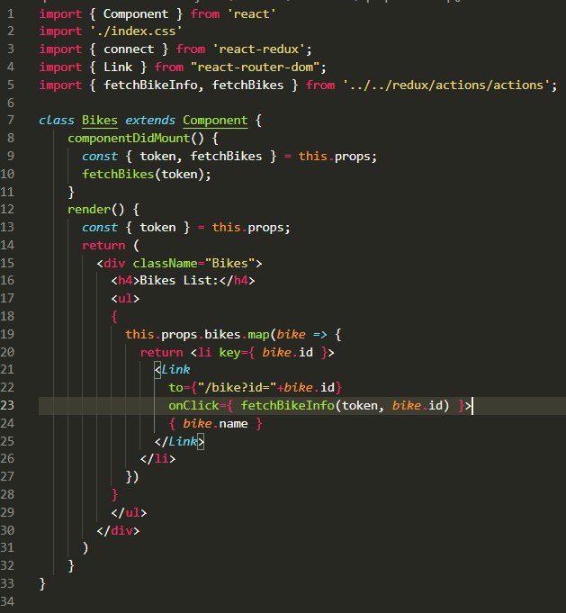Click line number 7 in the gutter

(11, 120)
